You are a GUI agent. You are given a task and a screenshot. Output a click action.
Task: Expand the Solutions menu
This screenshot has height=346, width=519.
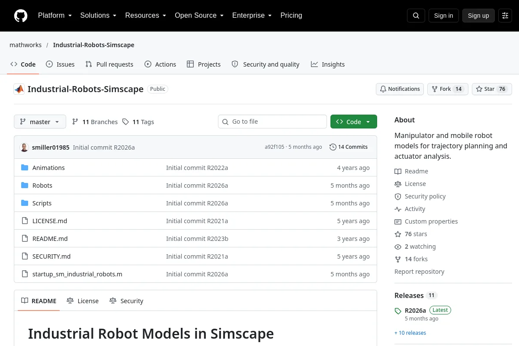pyautogui.click(x=98, y=16)
